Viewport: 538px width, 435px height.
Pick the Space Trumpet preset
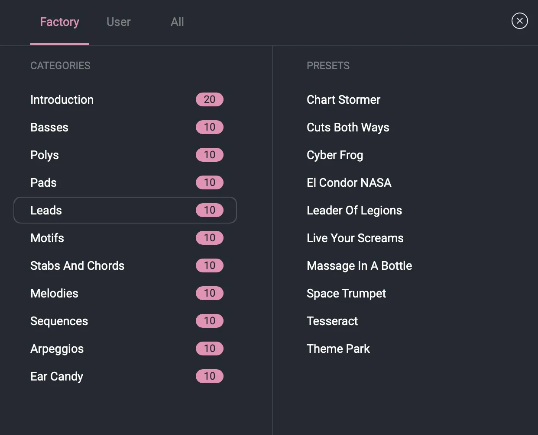[346, 294]
